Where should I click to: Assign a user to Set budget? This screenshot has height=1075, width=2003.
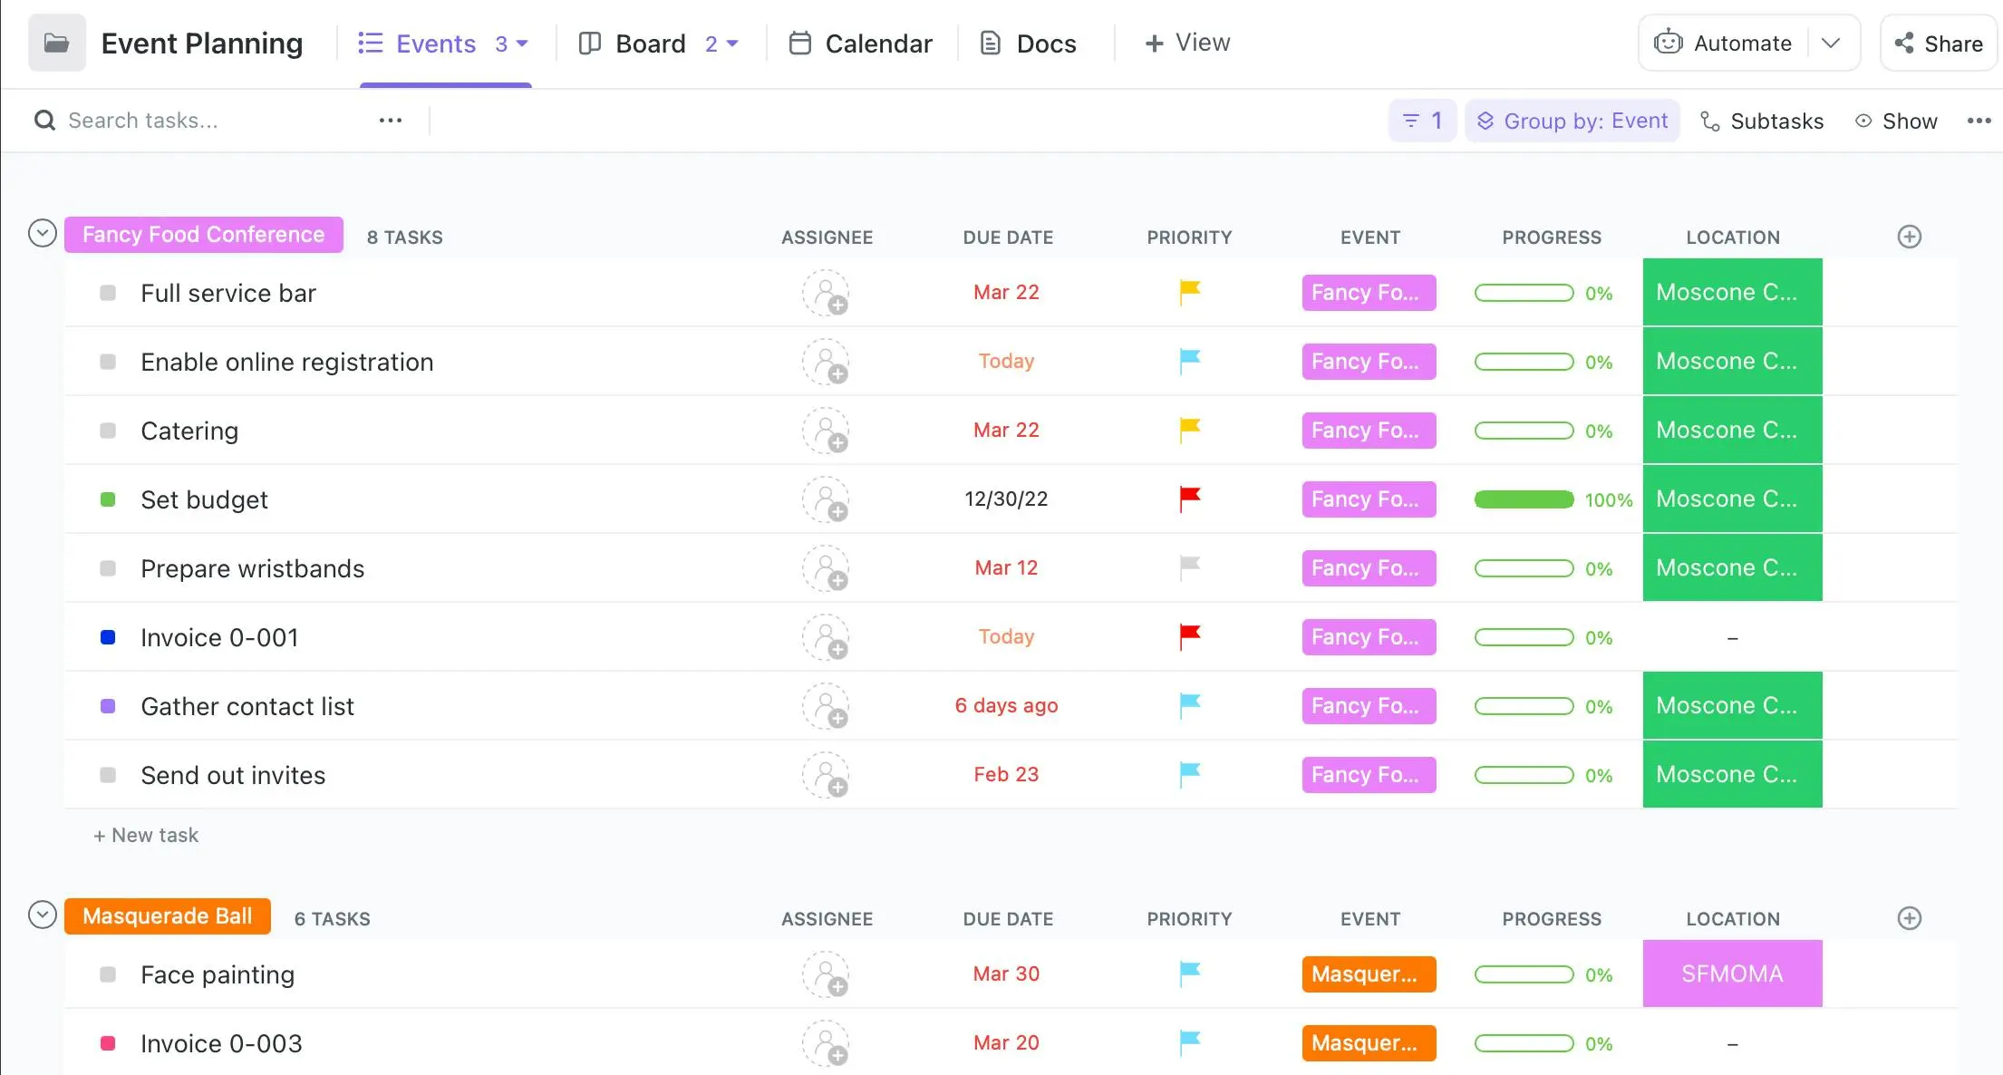(x=826, y=499)
